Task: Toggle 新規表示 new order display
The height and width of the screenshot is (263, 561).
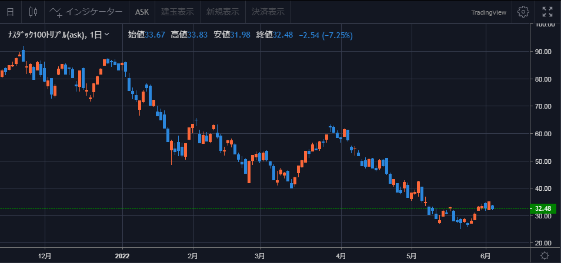Action: tap(222, 12)
